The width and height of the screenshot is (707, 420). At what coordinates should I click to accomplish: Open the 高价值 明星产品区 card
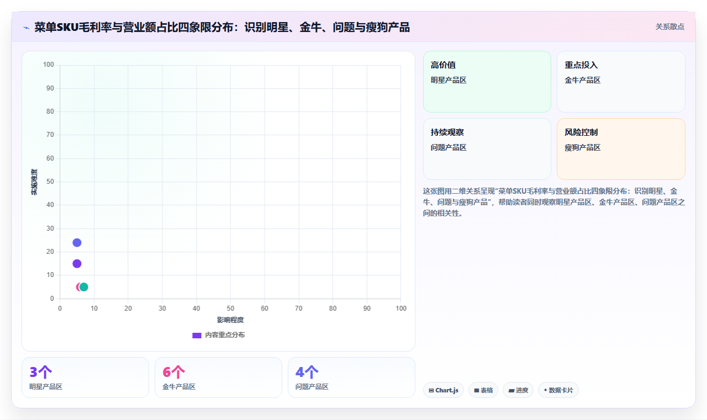pos(487,82)
